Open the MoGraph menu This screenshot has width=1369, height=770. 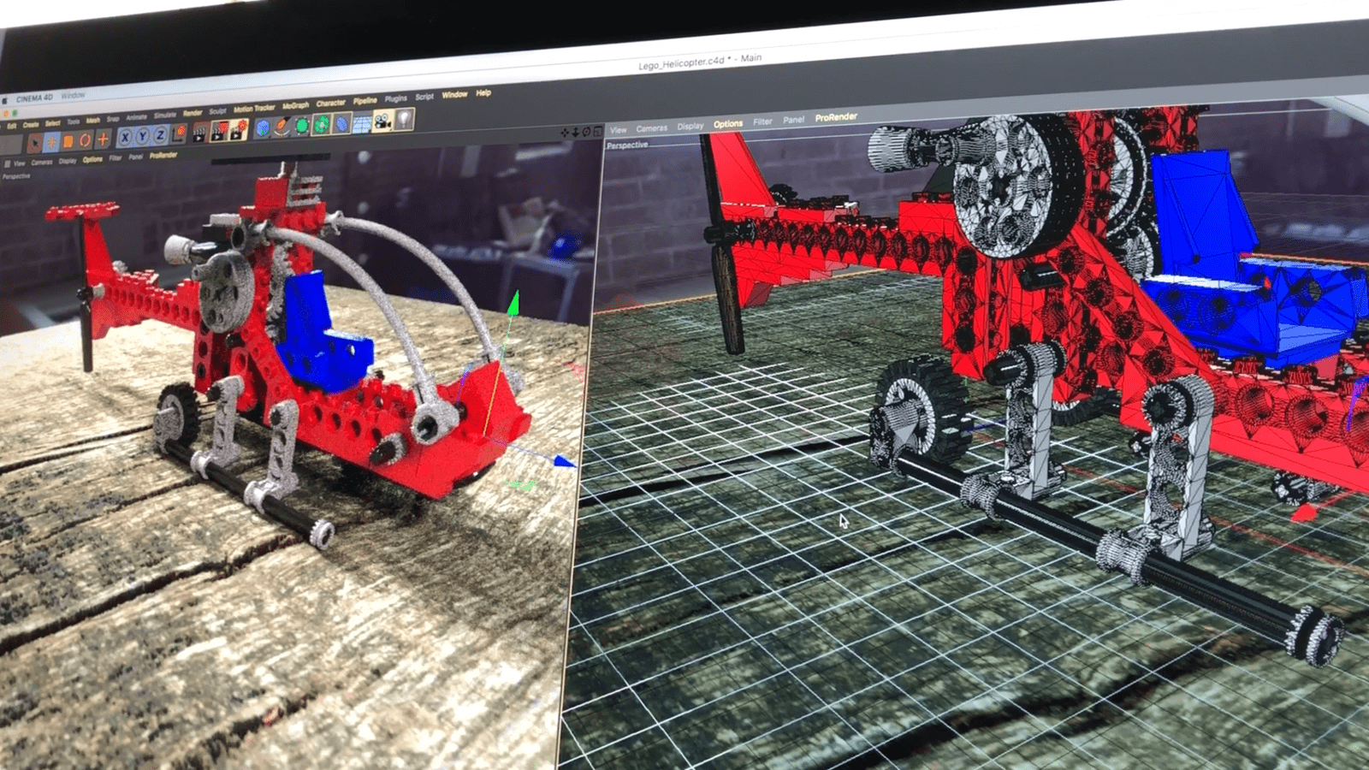point(295,105)
